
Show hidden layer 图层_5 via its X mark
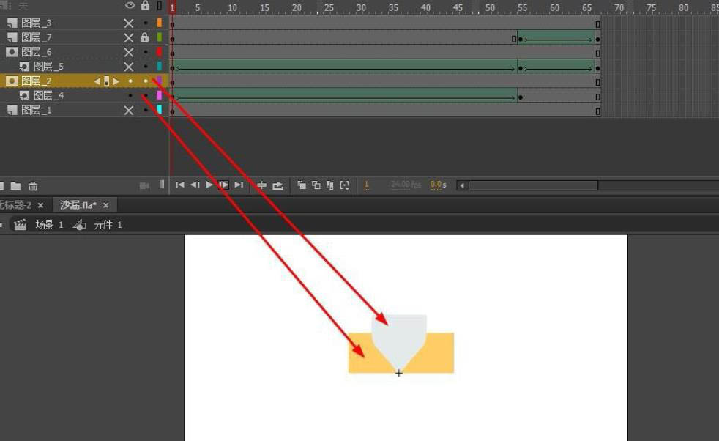tap(129, 67)
